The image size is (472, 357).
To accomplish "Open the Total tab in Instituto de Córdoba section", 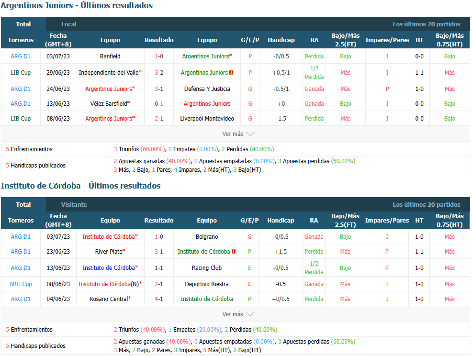I will click(x=23, y=205).
